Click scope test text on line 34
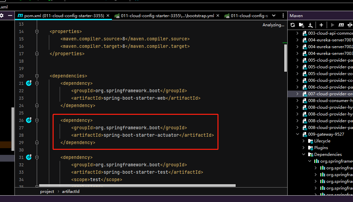The height and width of the screenshot is (202, 353). pos(96,179)
